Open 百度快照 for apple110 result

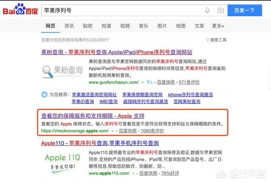tap(148, 173)
